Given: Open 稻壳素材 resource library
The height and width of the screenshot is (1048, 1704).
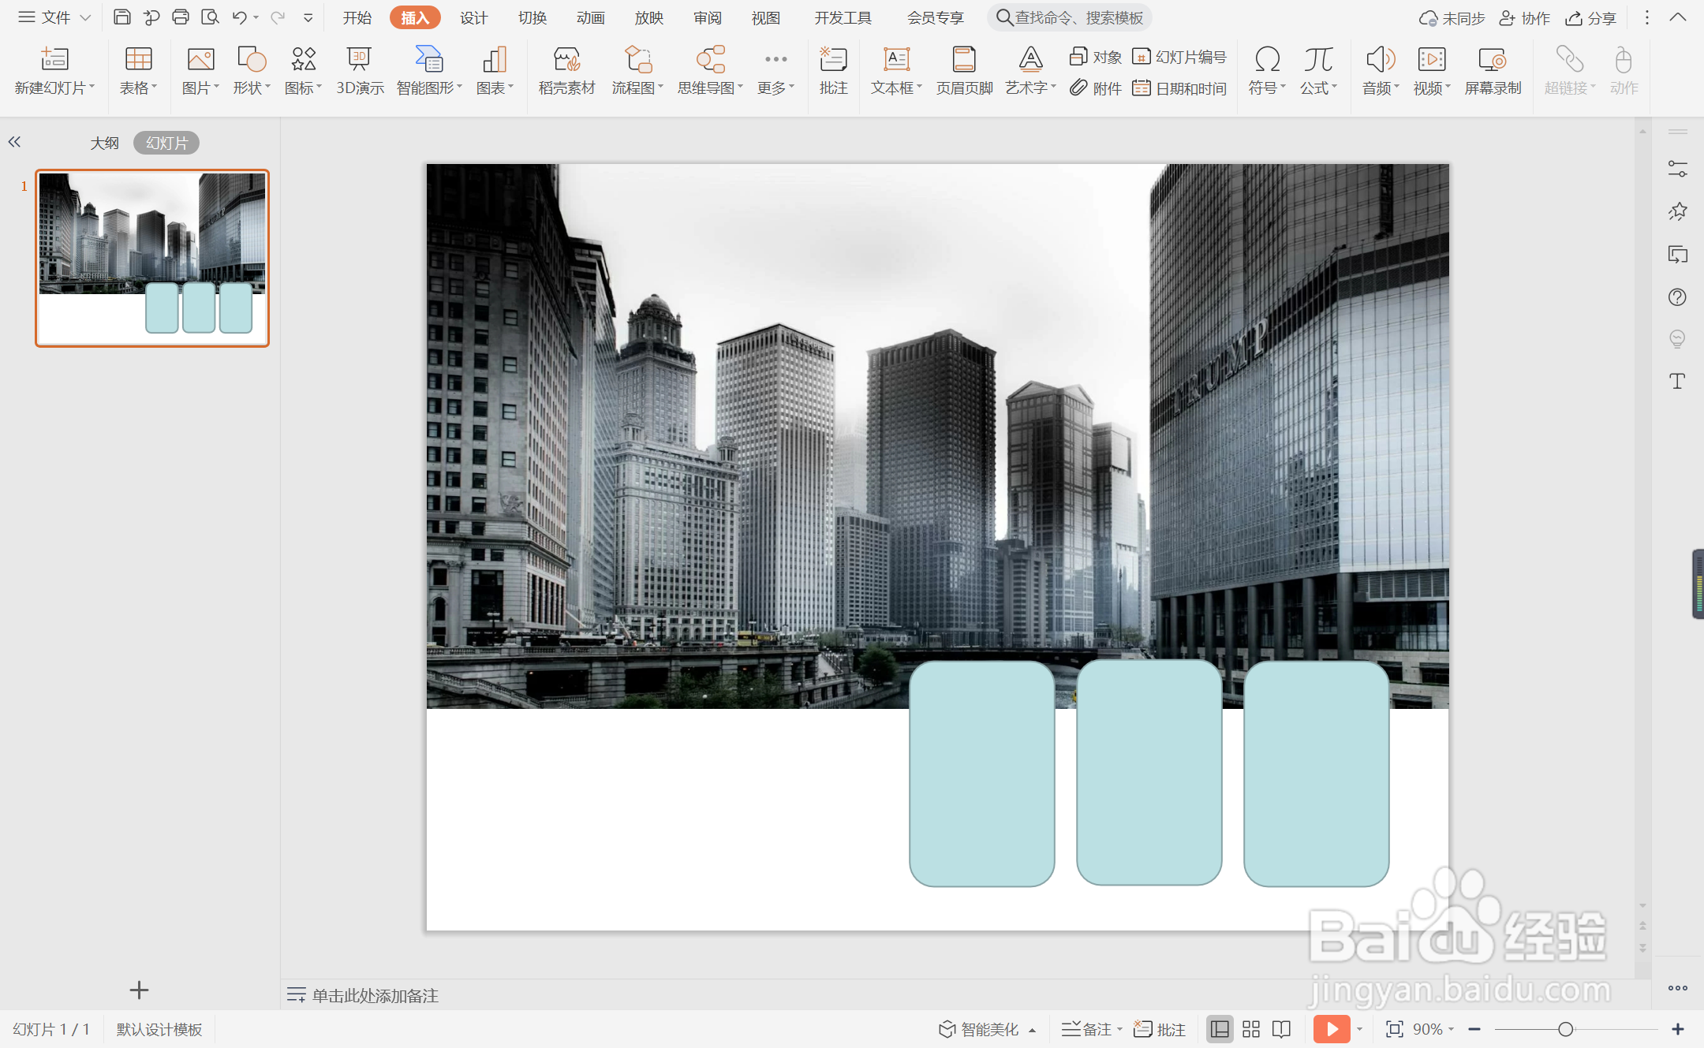Looking at the screenshot, I should pos(566,71).
